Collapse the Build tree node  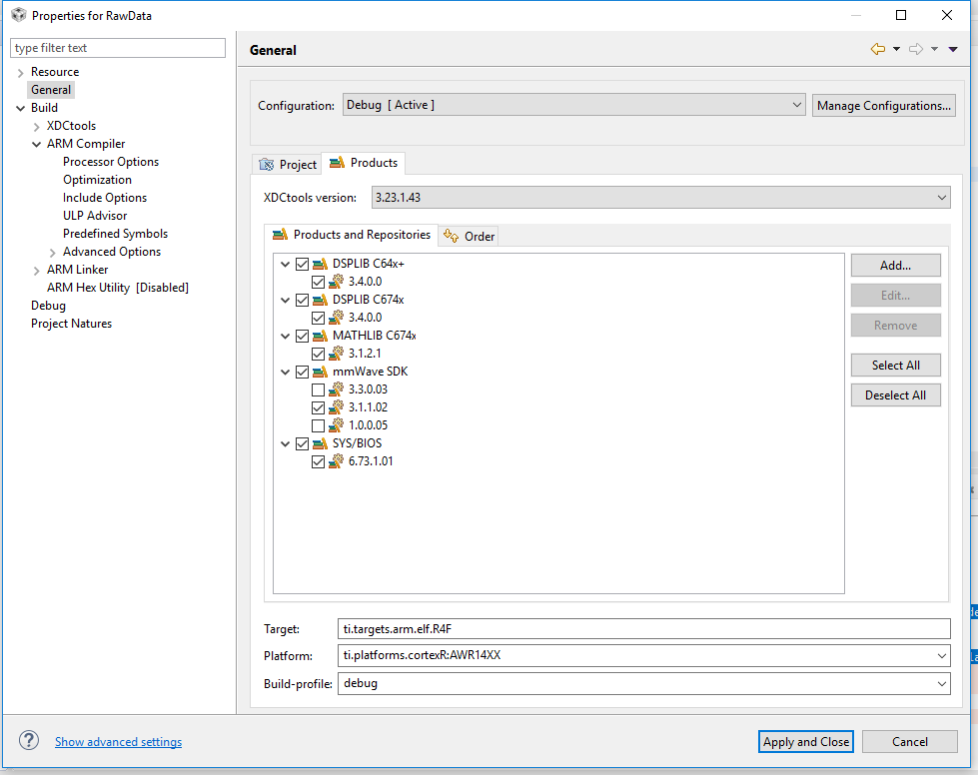click(x=20, y=108)
